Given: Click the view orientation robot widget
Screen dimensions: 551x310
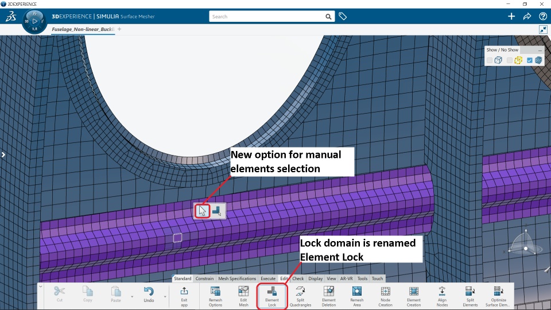Looking at the screenshot, I should click(525, 243).
